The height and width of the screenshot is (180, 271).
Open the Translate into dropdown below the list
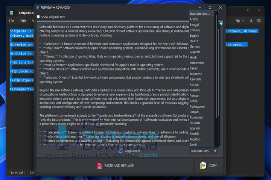coord(203,151)
